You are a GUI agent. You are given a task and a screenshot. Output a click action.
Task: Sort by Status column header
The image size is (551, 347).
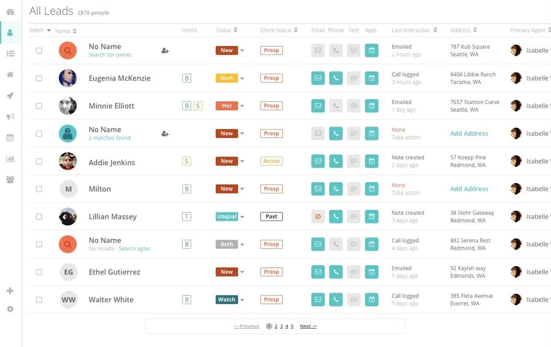click(226, 30)
